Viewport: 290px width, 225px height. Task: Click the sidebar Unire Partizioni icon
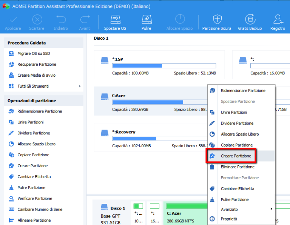(11, 122)
